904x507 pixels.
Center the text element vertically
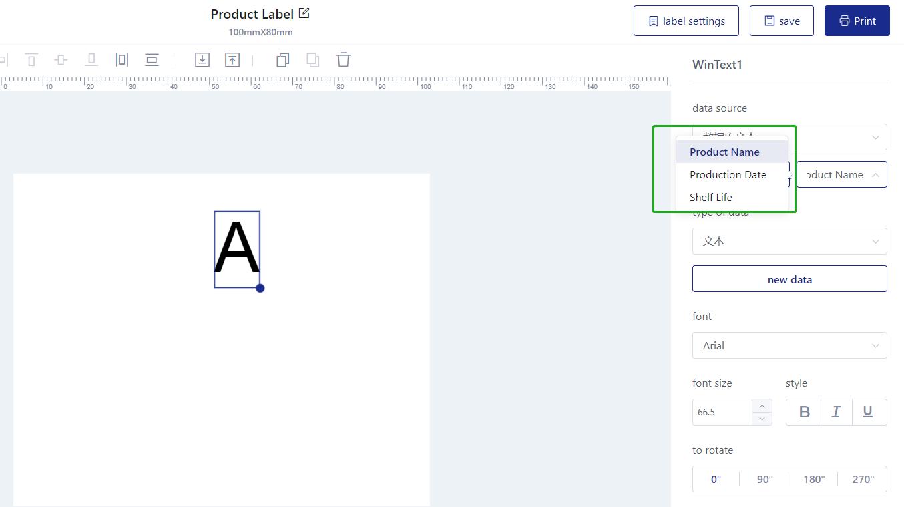click(60, 59)
